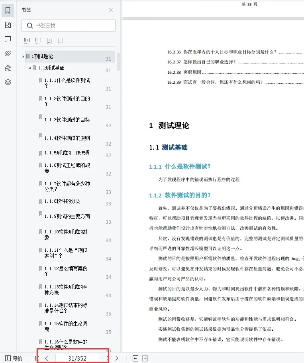The width and height of the screenshot is (304, 363).
Task: Open the layers panel icon
Action: 8,82
